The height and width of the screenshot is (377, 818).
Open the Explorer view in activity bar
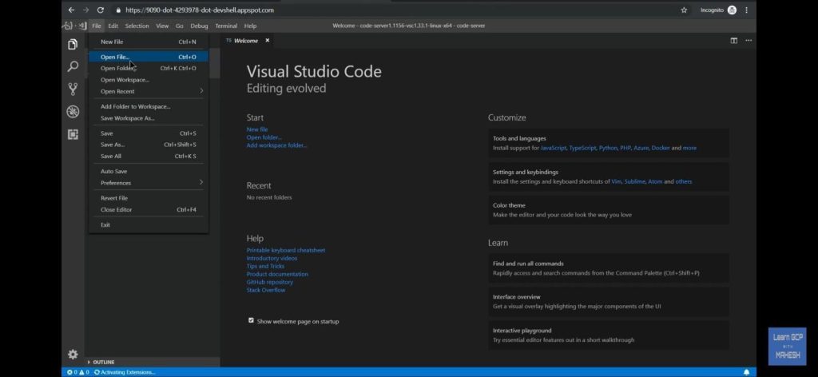73,44
